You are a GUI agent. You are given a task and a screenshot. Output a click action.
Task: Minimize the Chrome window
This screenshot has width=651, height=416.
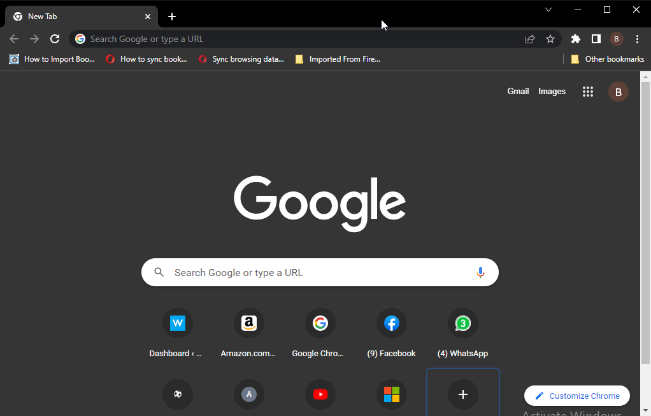(x=578, y=10)
